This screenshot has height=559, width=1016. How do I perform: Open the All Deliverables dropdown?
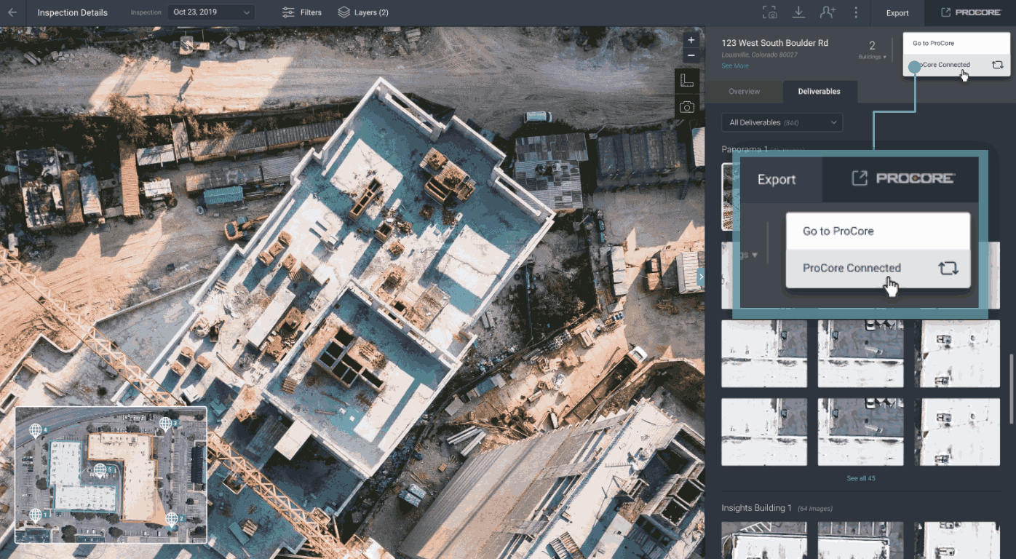(782, 122)
